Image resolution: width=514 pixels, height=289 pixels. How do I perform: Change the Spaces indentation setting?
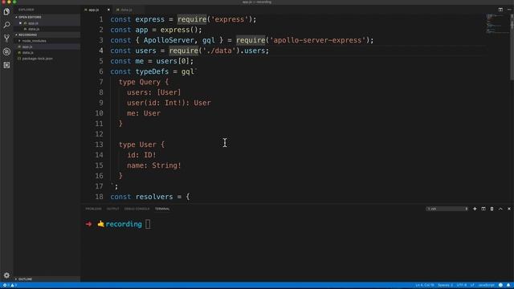(x=445, y=286)
